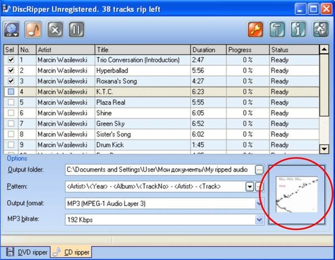Select the Green Sky title cell
This screenshot has width=335, height=260.
point(143,124)
